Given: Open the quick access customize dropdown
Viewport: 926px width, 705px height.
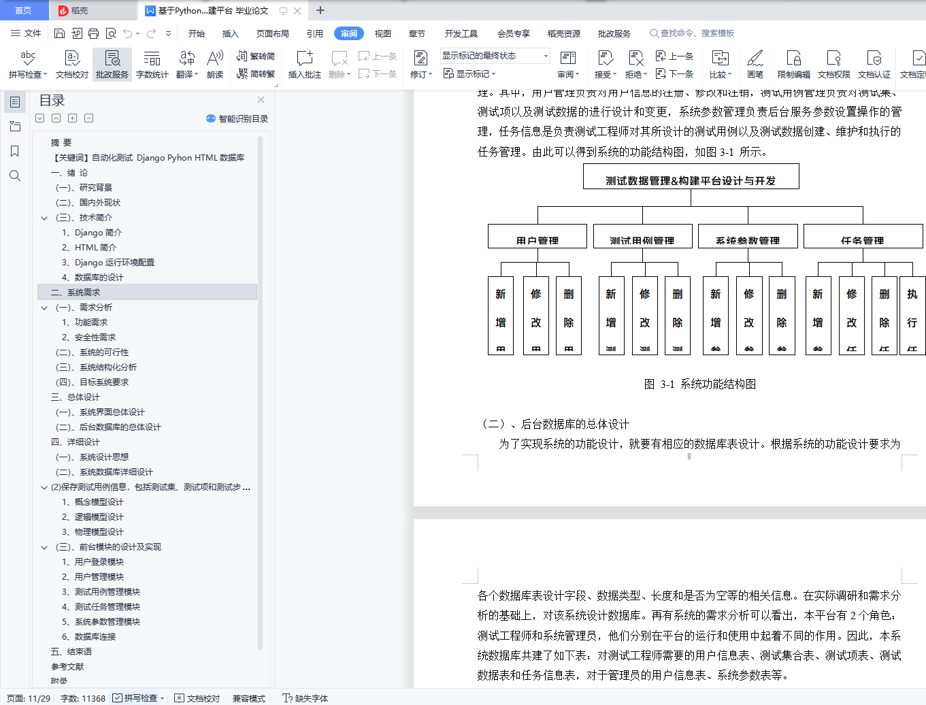Looking at the screenshot, I should coord(168,33).
